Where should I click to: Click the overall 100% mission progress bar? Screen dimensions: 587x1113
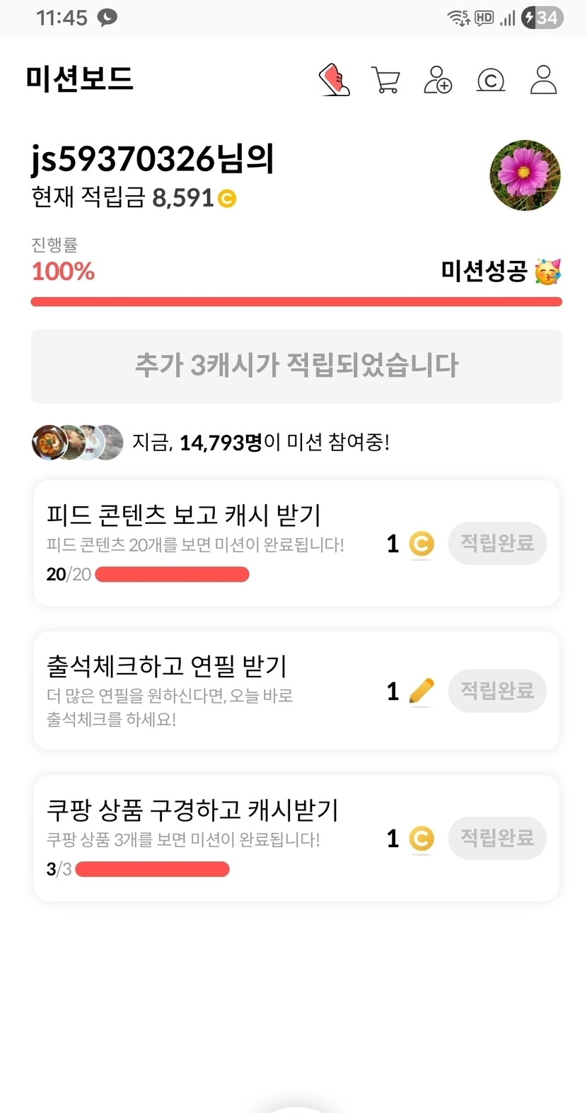pos(296,302)
